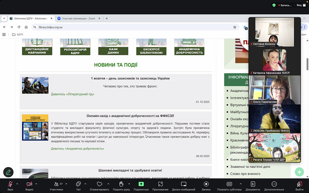Unmute the microphone in Zoom toolbar
The height and width of the screenshot is (193, 309).
click(10, 184)
